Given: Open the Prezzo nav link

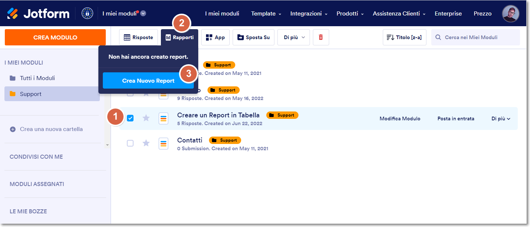Looking at the screenshot, I should [483, 14].
